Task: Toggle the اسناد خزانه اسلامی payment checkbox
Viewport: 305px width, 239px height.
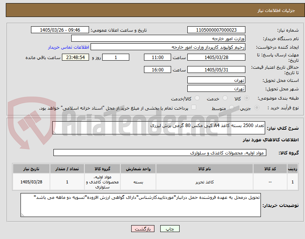Action: click(x=194, y=107)
